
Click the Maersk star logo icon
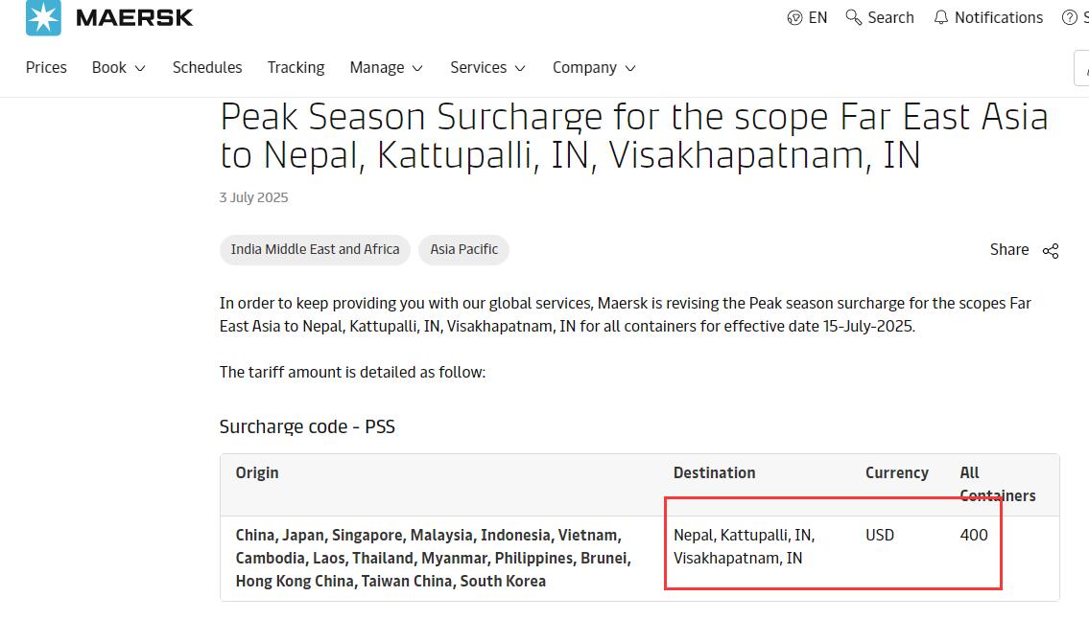43,17
